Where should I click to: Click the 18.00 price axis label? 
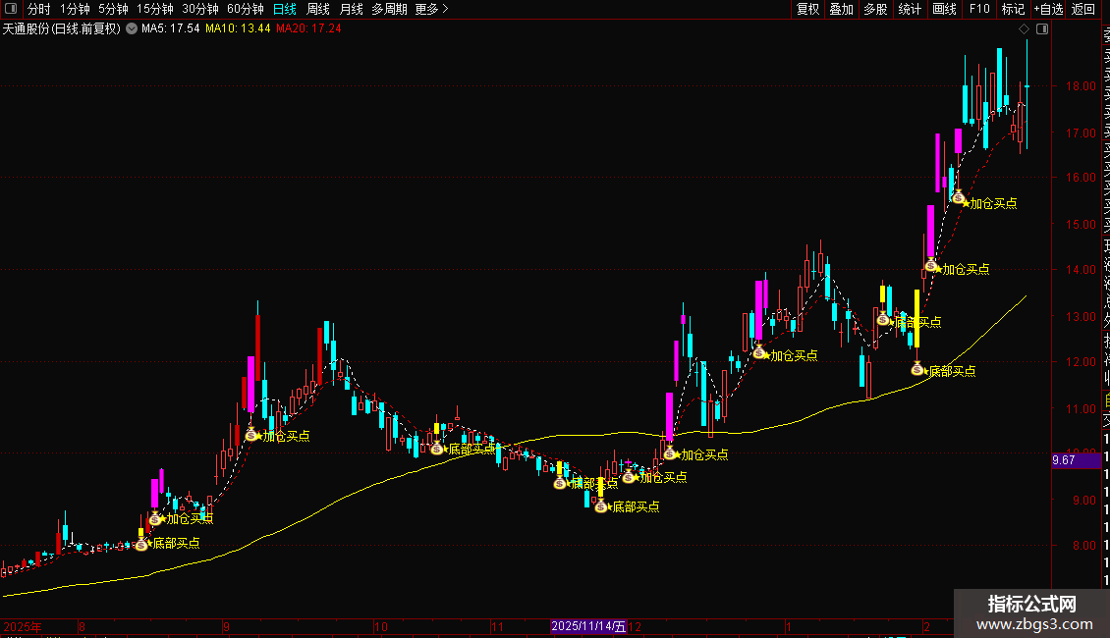tap(1081, 86)
